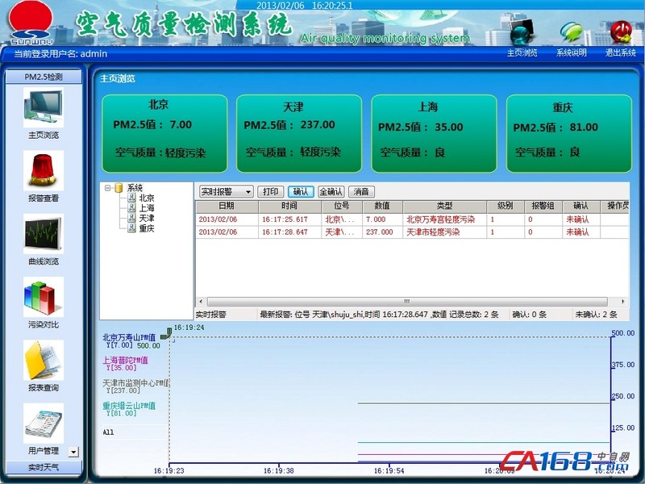
Task: Open the 污染对比 bar chart icon
Action: [44, 297]
